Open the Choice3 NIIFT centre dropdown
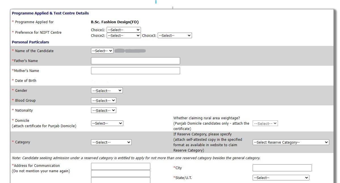This screenshot has height=183, width=340. click(174, 35)
